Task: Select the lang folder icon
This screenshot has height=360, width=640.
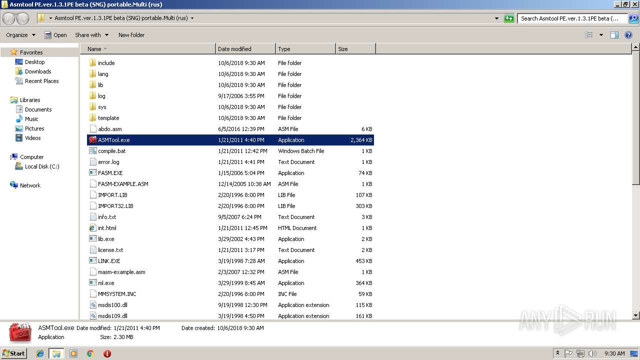Action: pyautogui.click(x=92, y=74)
